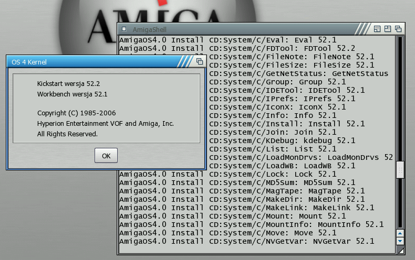The width and height of the screenshot is (415, 260).
Task: Click the Hyperion Entertainment copyright line
Action: pyautogui.click(x=105, y=124)
